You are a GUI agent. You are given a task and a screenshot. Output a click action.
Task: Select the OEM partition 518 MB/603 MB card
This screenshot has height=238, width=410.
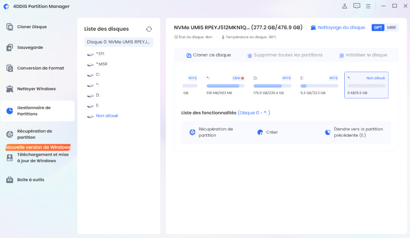[225, 85]
